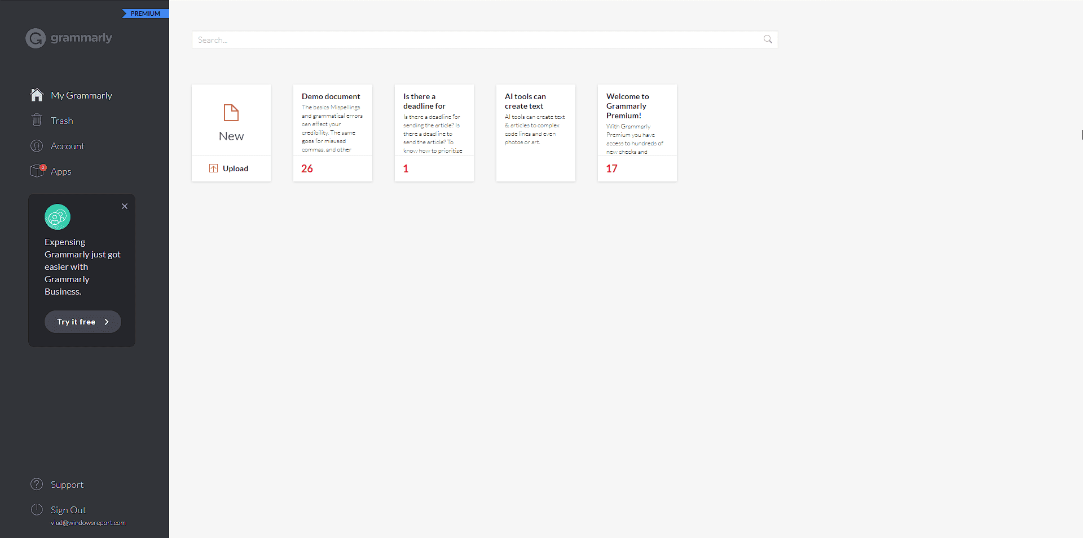Click the Grammarly logo icon
The image size is (1083, 538).
[x=36, y=38]
